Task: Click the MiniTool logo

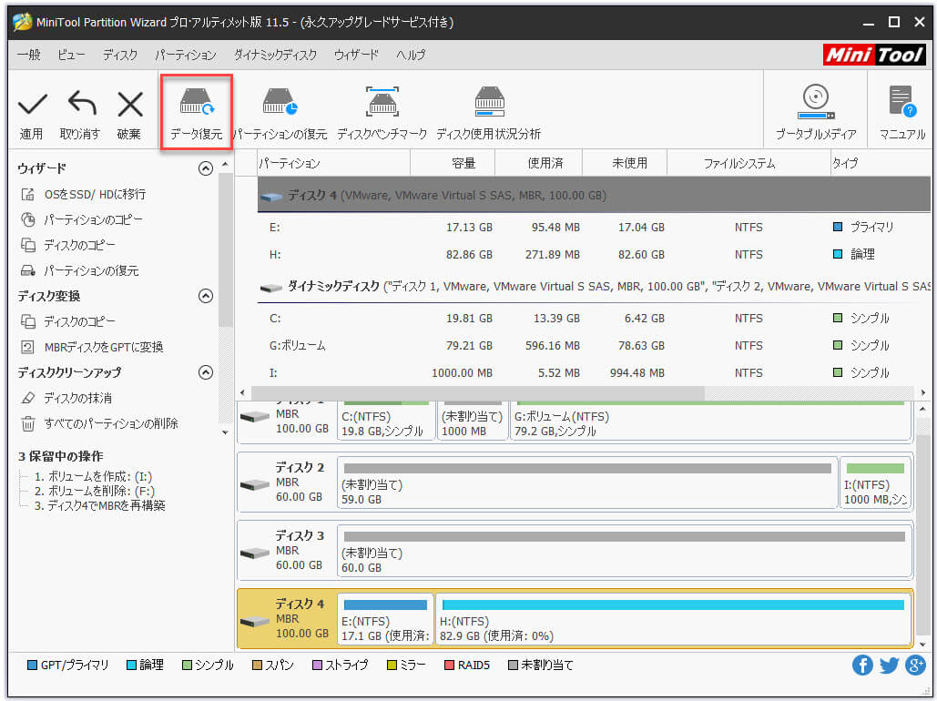Action: point(874,55)
